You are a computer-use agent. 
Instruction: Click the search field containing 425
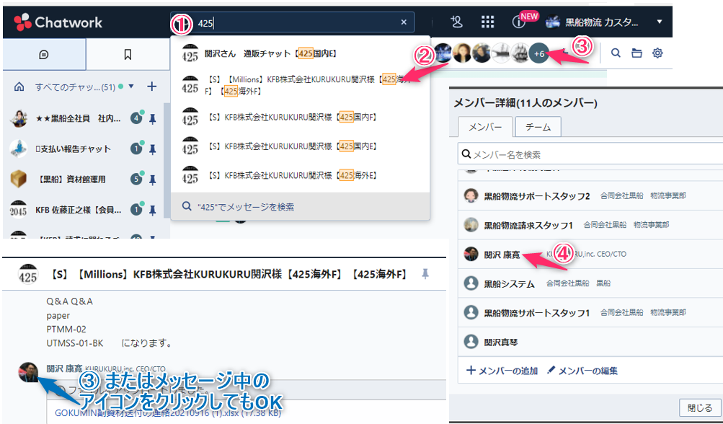click(x=293, y=22)
